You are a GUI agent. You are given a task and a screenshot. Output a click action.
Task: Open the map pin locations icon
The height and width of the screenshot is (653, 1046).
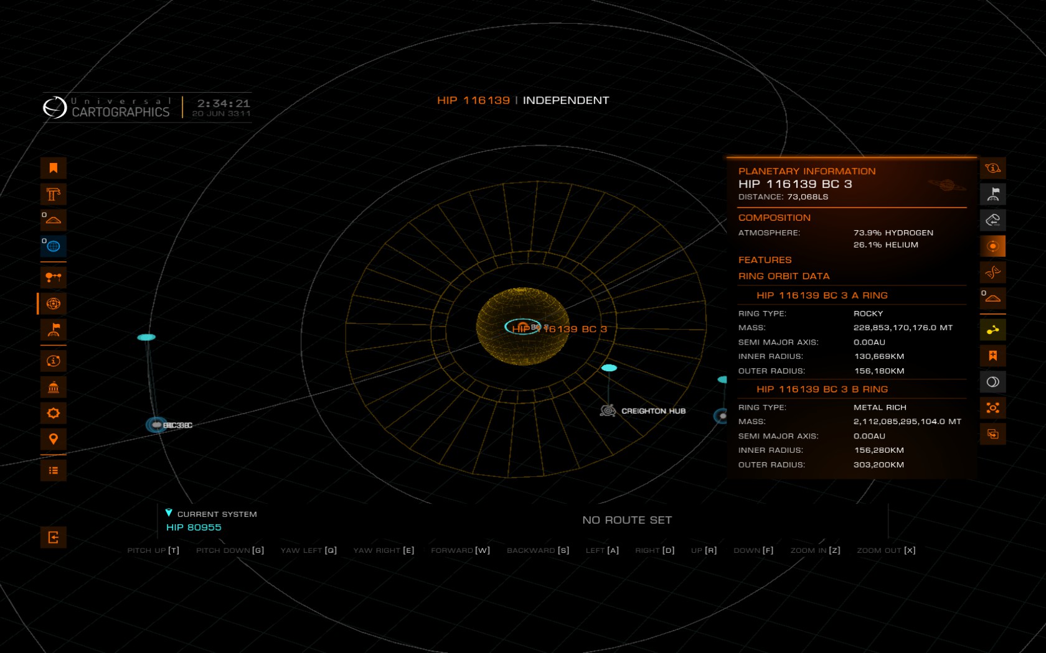click(x=54, y=439)
